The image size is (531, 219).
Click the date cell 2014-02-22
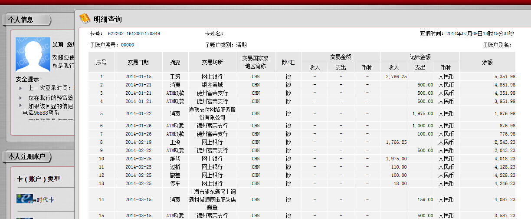[138, 150]
